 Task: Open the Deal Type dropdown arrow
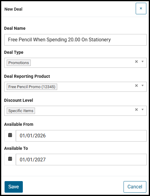(x=142, y=61)
